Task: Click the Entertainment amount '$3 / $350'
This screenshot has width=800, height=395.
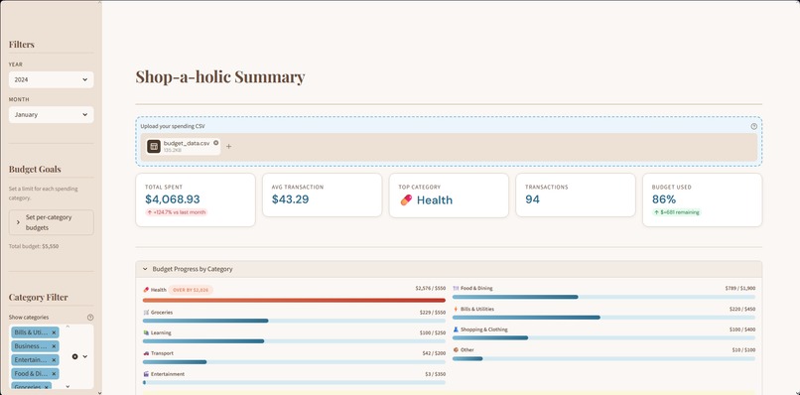Action: click(x=435, y=374)
